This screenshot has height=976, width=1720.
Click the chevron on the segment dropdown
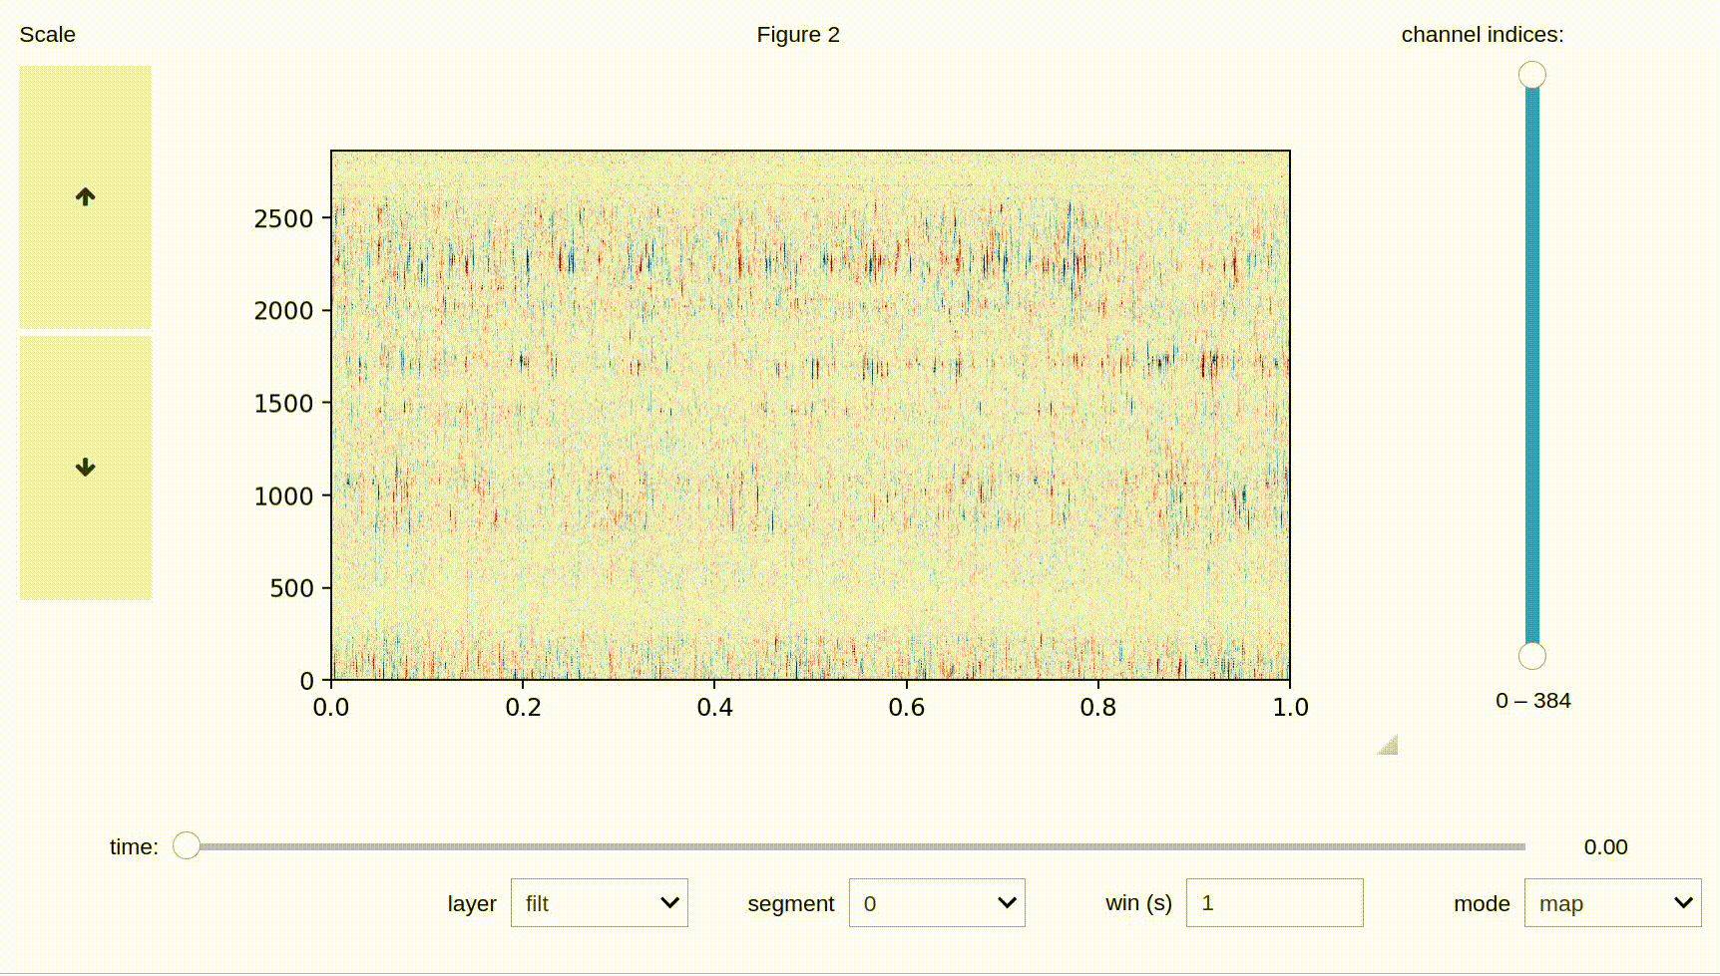[1007, 902]
